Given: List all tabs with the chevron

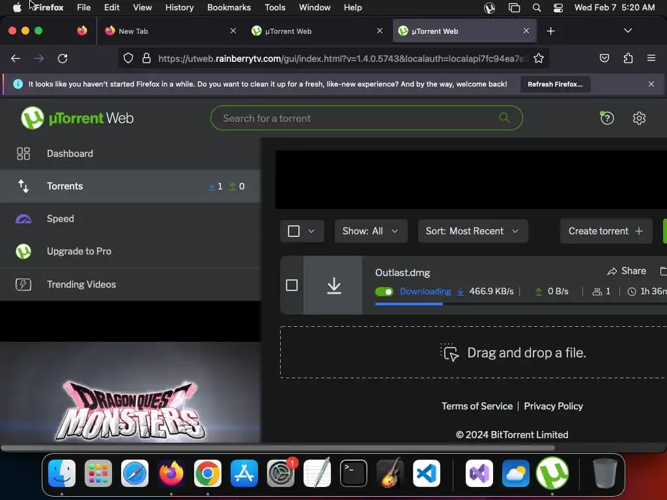Looking at the screenshot, I should 627,31.
